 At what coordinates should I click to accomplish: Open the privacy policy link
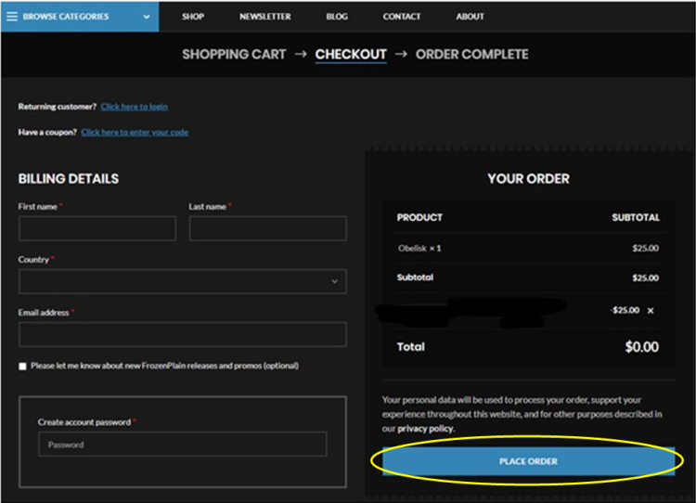[x=425, y=429]
